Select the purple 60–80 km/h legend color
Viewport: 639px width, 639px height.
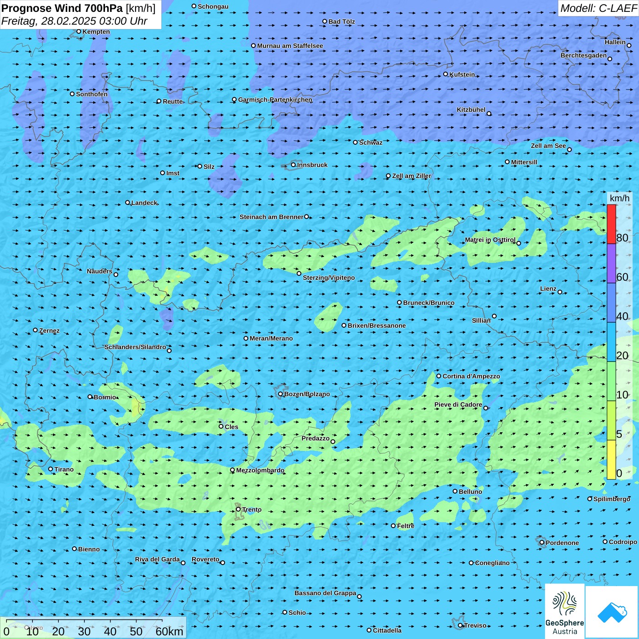611,264
